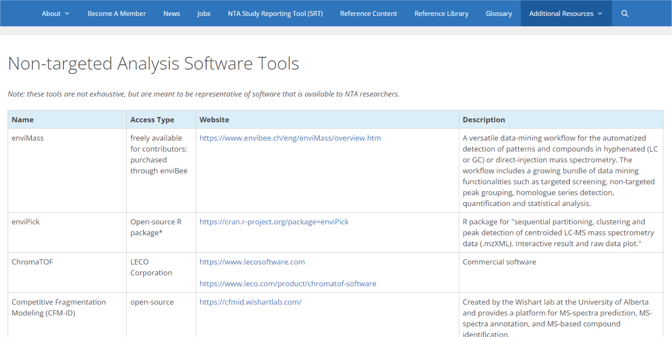Expand Additional Resources dropdown chevron

[x=600, y=13]
